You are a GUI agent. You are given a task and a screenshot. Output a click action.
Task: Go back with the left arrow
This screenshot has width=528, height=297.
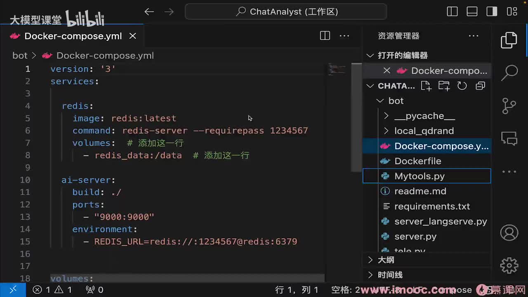coord(149,12)
